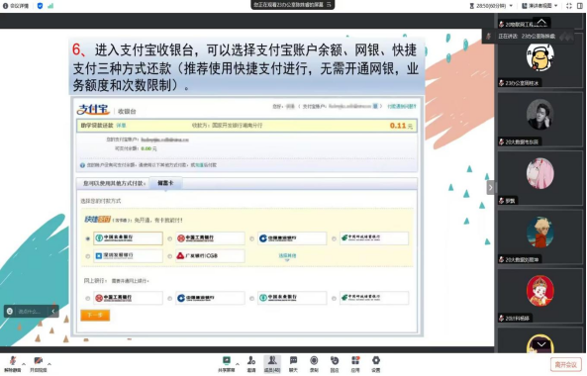Select the 深圳发展银行 radio button
The height and width of the screenshot is (376, 587).
coord(88,256)
